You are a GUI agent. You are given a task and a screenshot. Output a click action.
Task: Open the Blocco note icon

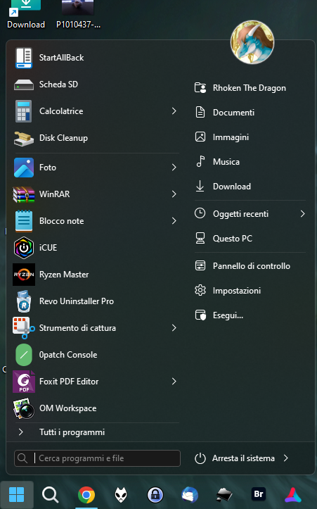[24, 221]
